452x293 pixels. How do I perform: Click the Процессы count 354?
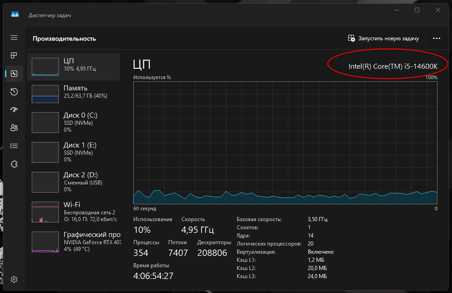tap(141, 253)
